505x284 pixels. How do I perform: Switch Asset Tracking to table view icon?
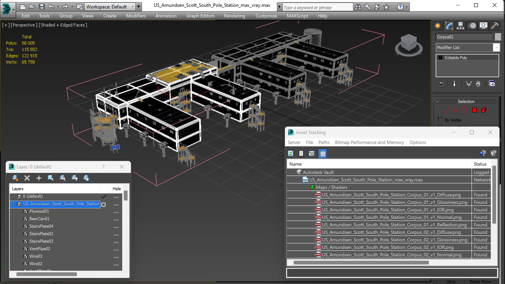click(x=323, y=153)
